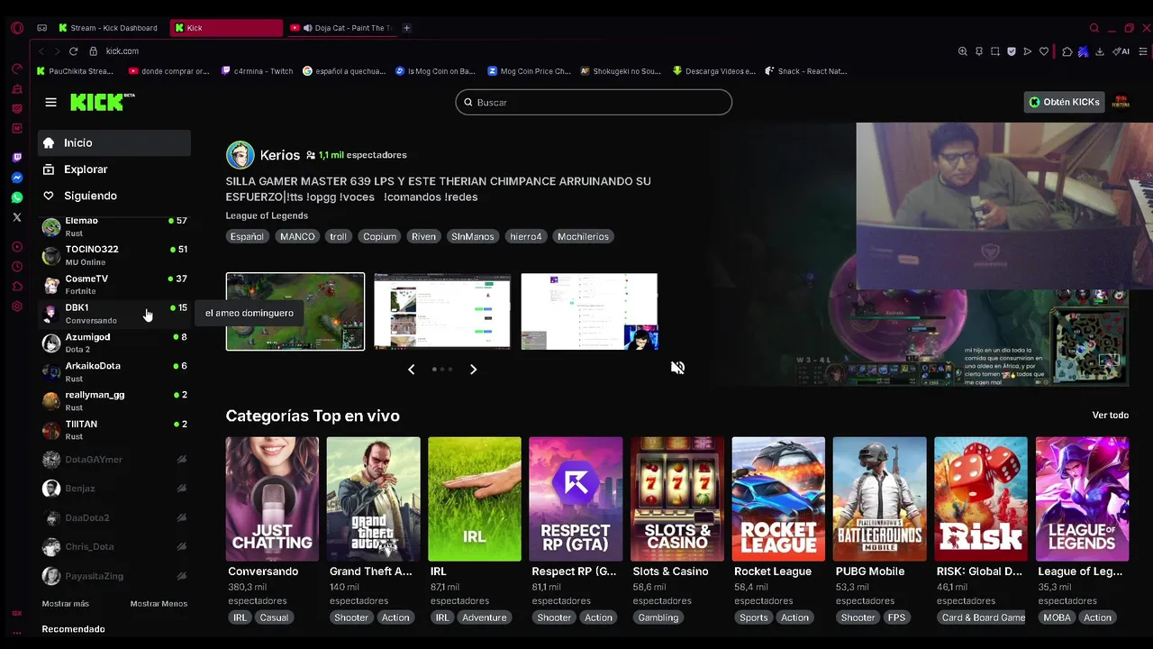Go to Inicio in the sidebar

pyautogui.click(x=114, y=142)
